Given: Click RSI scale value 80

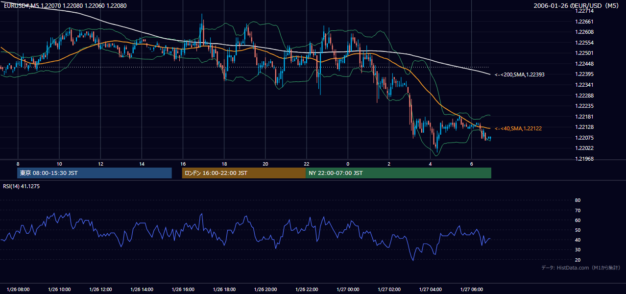Looking at the screenshot, I should pyautogui.click(x=578, y=200).
